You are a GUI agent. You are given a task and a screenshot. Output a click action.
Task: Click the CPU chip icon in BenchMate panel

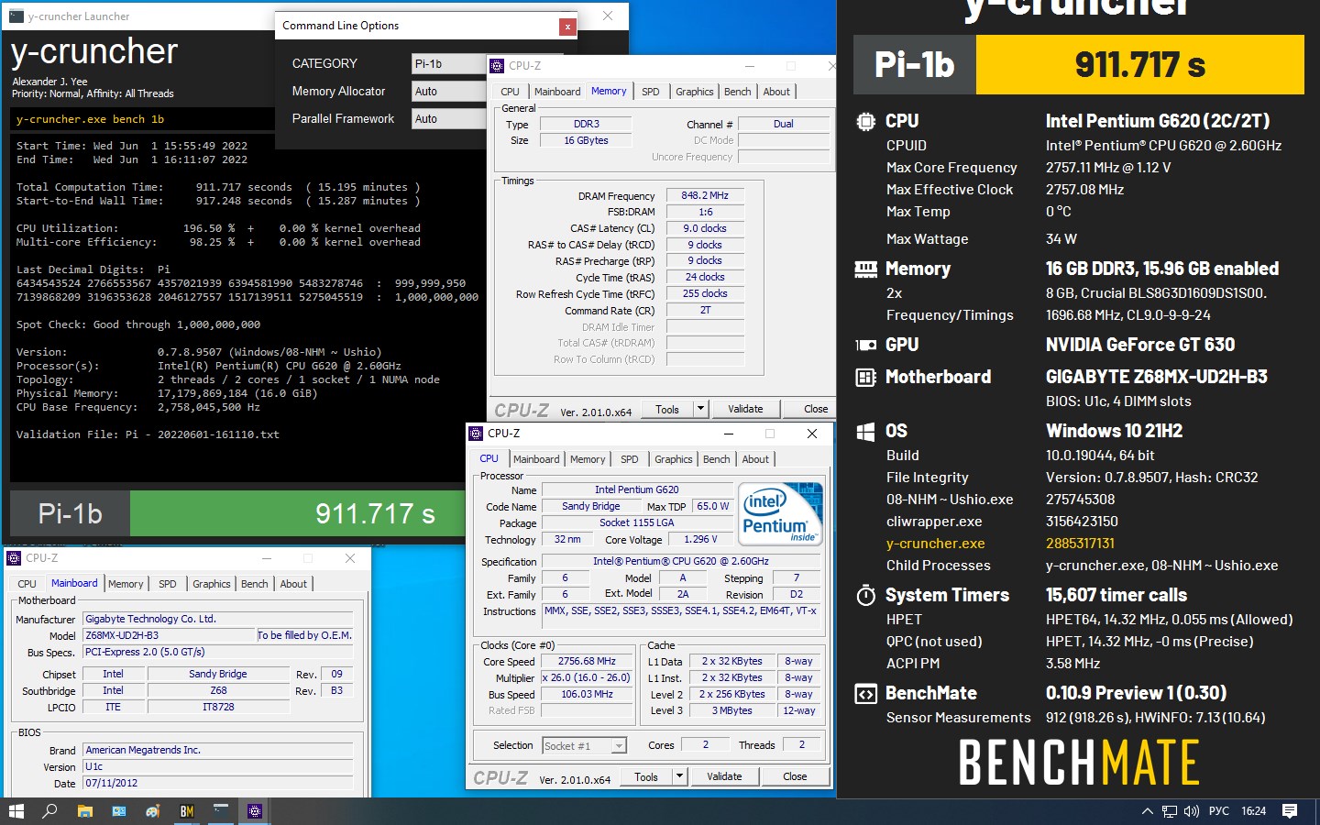(x=865, y=121)
